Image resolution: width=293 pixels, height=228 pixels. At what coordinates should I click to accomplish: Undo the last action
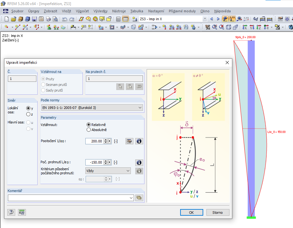(65, 19)
